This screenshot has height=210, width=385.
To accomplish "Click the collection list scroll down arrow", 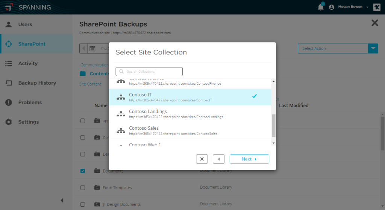I will click(x=274, y=143).
